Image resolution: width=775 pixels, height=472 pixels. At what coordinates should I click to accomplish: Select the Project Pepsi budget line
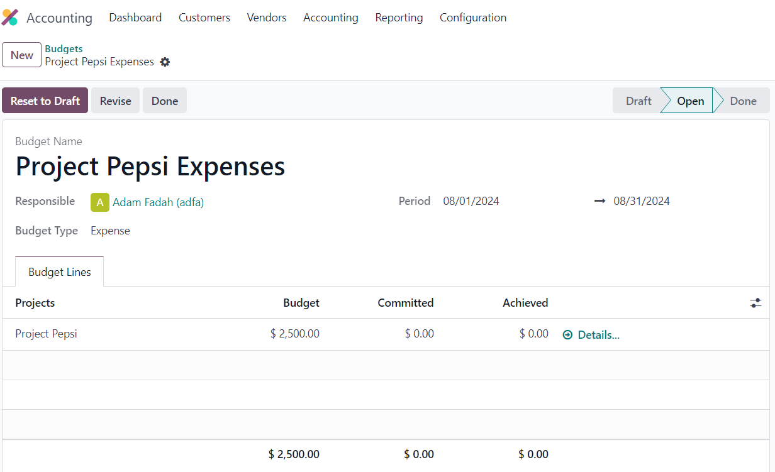pyautogui.click(x=386, y=334)
